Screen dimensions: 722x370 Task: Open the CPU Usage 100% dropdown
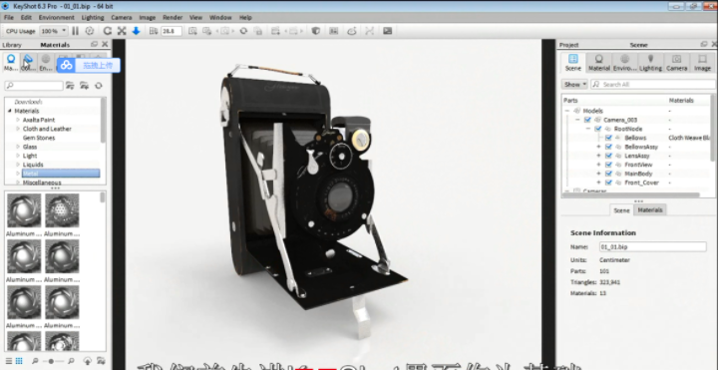point(54,31)
